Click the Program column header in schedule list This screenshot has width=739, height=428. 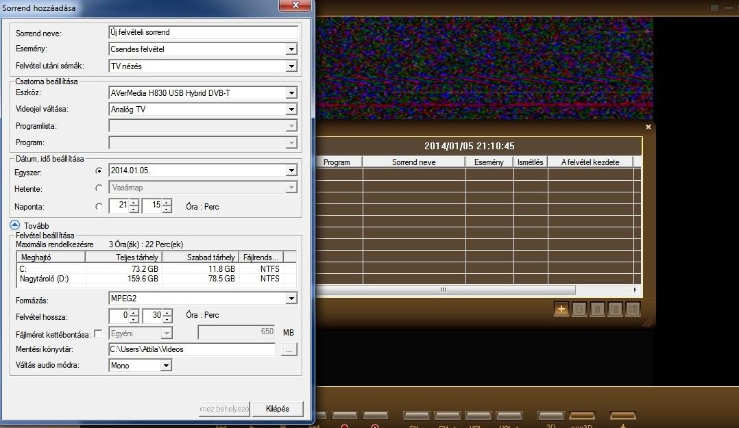[339, 162]
